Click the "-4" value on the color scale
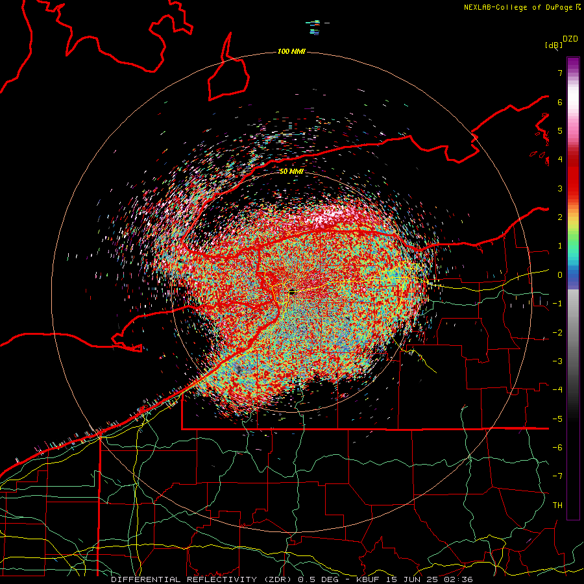Image resolution: width=584 pixels, height=584 pixels. coord(557,390)
